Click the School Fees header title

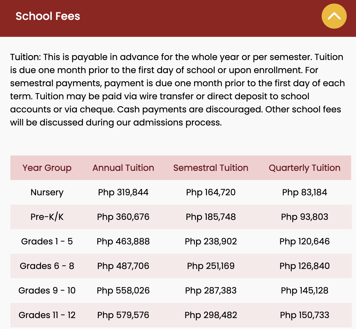coord(48,16)
